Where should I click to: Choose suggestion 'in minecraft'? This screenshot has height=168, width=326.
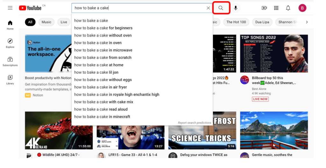[x=142, y=117]
